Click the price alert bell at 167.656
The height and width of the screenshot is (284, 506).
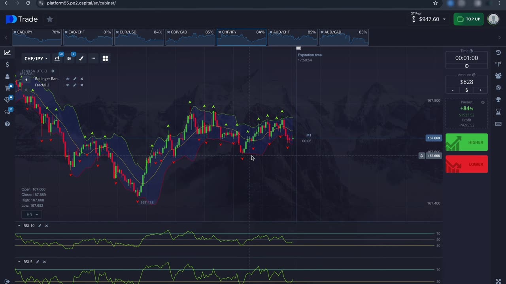422,156
